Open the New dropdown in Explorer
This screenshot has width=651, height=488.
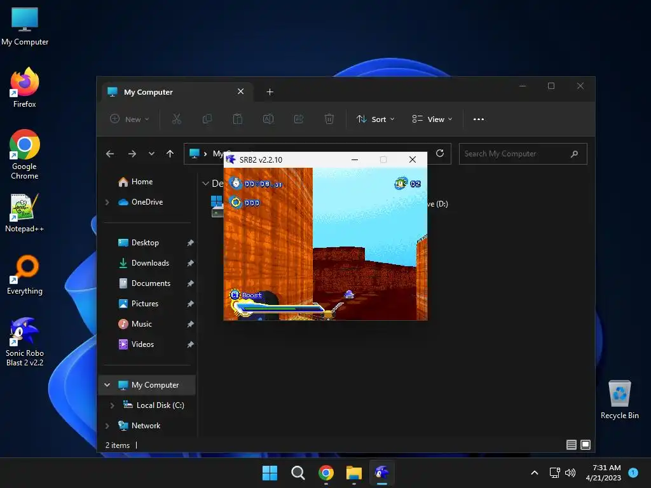tap(129, 119)
